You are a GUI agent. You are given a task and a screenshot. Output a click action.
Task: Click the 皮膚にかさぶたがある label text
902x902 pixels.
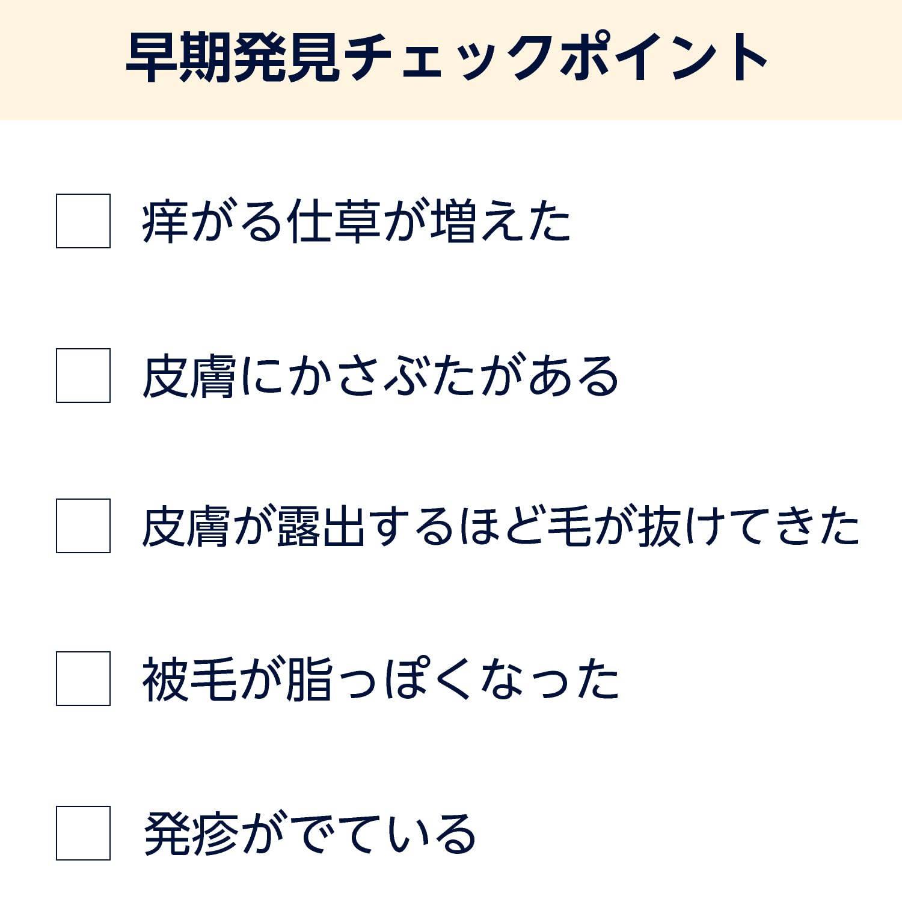[x=380, y=376]
